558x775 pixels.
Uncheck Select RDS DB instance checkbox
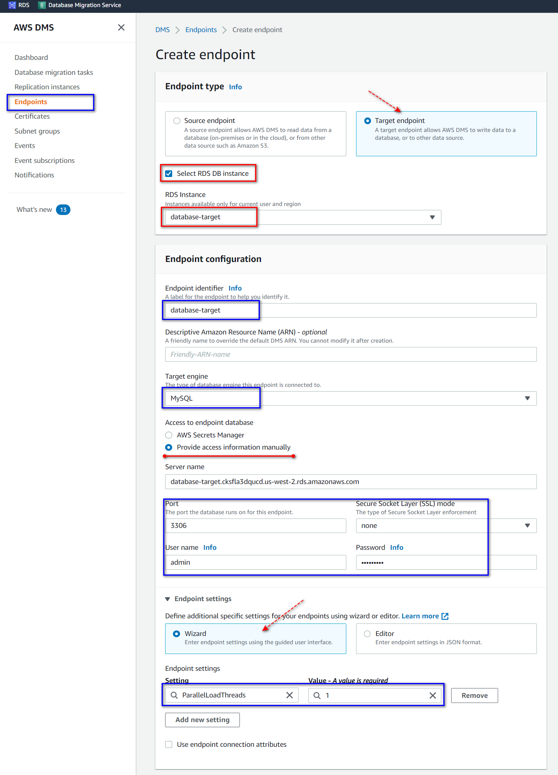coord(169,173)
